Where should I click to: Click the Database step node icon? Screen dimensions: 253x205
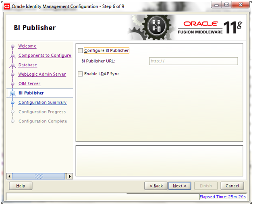click(x=12, y=65)
